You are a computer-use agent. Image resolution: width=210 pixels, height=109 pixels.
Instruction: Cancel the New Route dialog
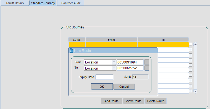click(124, 87)
